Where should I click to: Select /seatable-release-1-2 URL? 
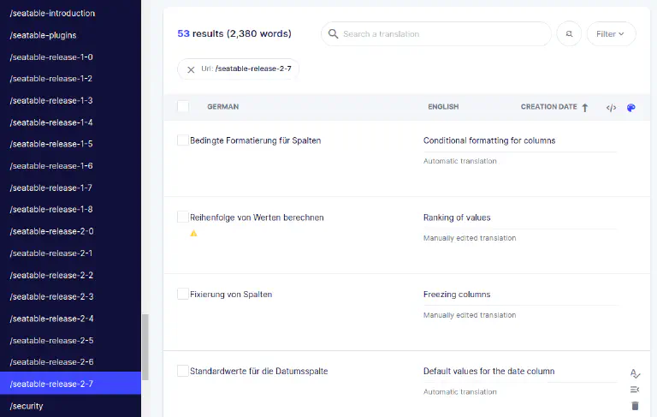pos(51,79)
